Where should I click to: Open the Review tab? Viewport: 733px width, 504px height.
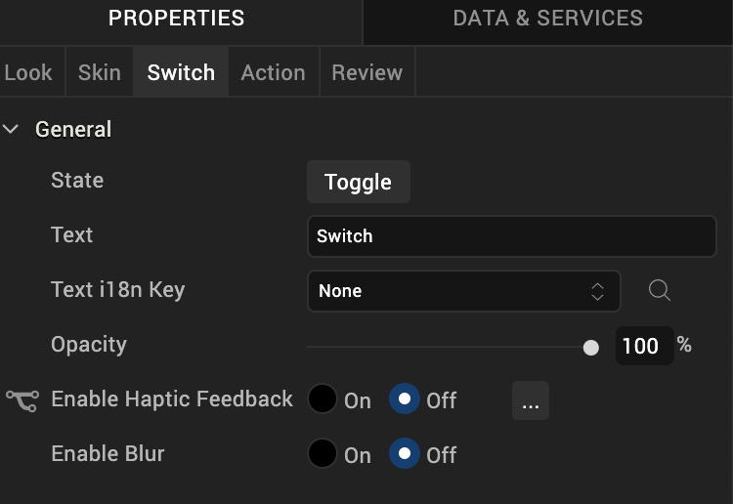(366, 72)
